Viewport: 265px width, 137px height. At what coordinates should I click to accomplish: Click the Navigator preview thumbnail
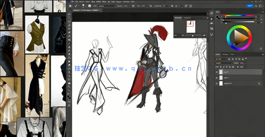coord(191,27)
